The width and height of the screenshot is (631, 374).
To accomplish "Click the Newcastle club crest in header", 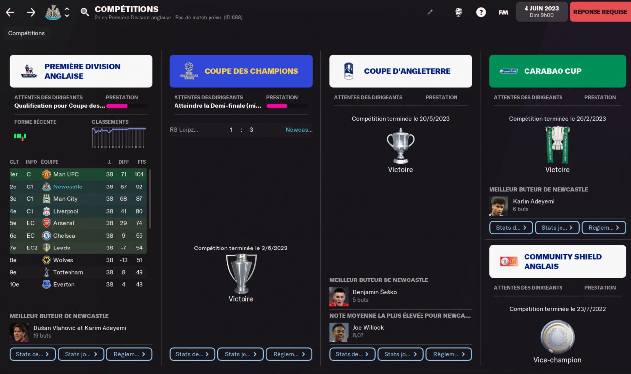I will click(53, 12).
